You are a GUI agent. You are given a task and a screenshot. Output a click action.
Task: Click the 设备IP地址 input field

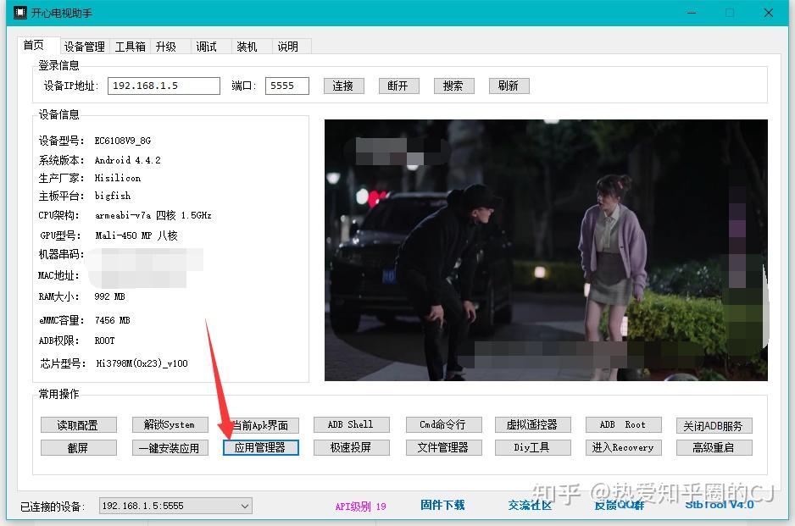click(x=163, y=86)
